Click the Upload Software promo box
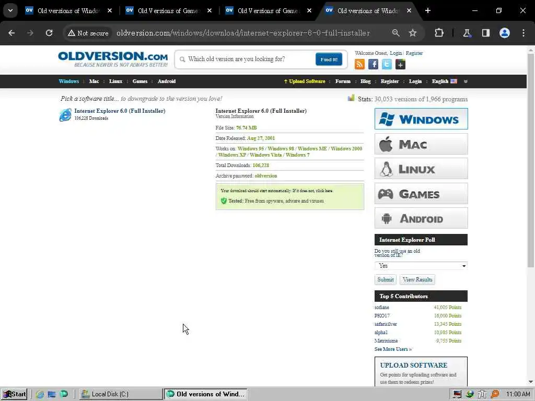Viewport: 535px width, 401px height. click(x=421, y=372)
